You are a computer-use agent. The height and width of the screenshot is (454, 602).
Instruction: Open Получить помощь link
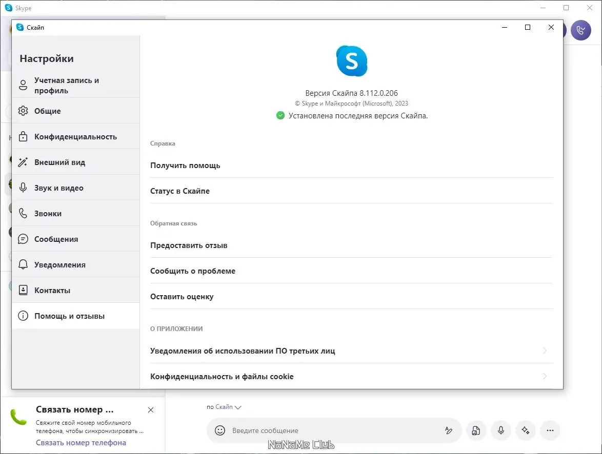352,166
